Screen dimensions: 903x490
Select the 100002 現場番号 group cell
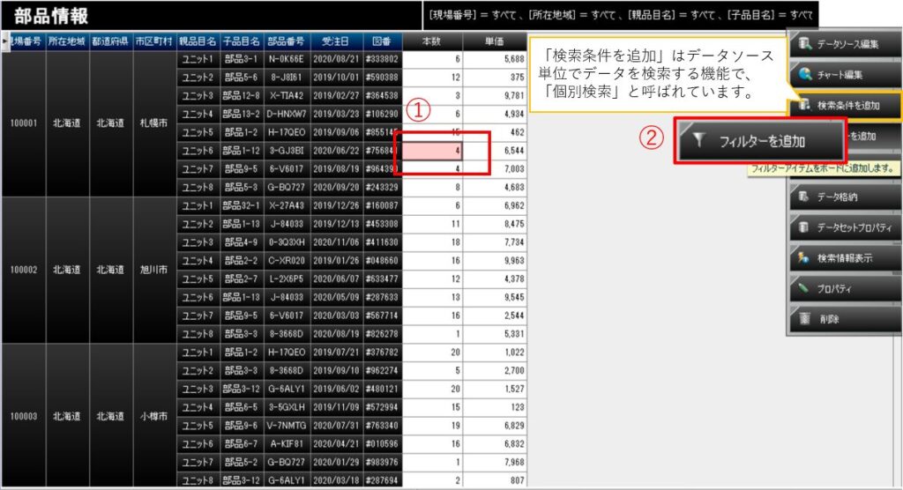coord(23,270)
